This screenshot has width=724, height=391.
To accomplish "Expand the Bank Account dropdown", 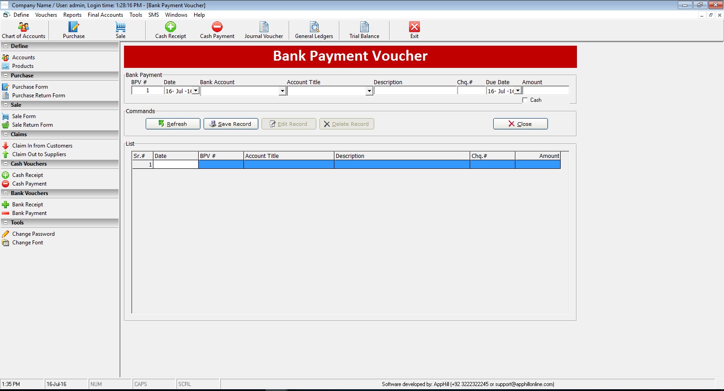I will click(282, 91).
